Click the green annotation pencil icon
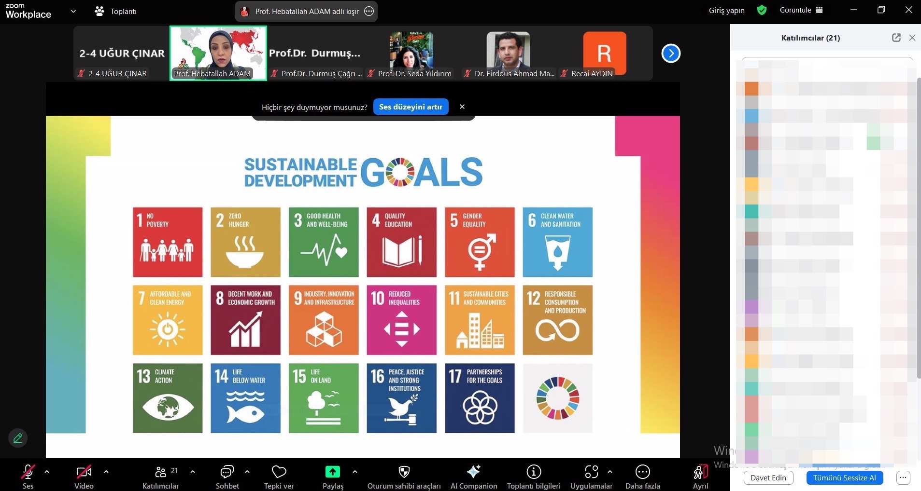The width and height of the screenshot is (921, 491). 18,438
